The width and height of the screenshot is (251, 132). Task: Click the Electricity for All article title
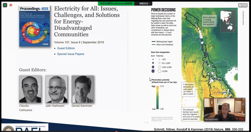[x=86, y=21]
